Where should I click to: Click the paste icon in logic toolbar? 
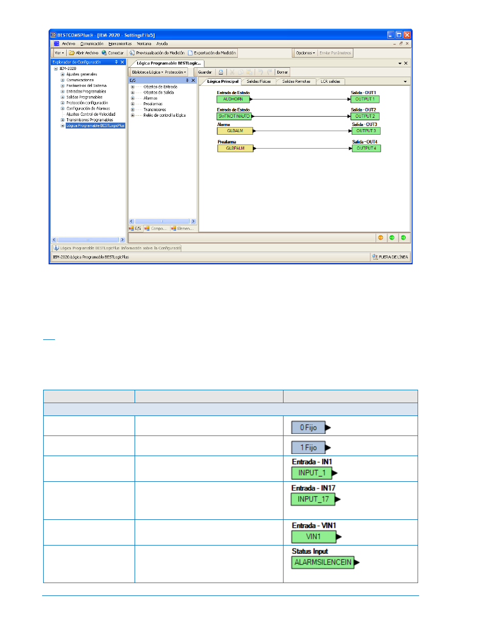tap(250, 72)
